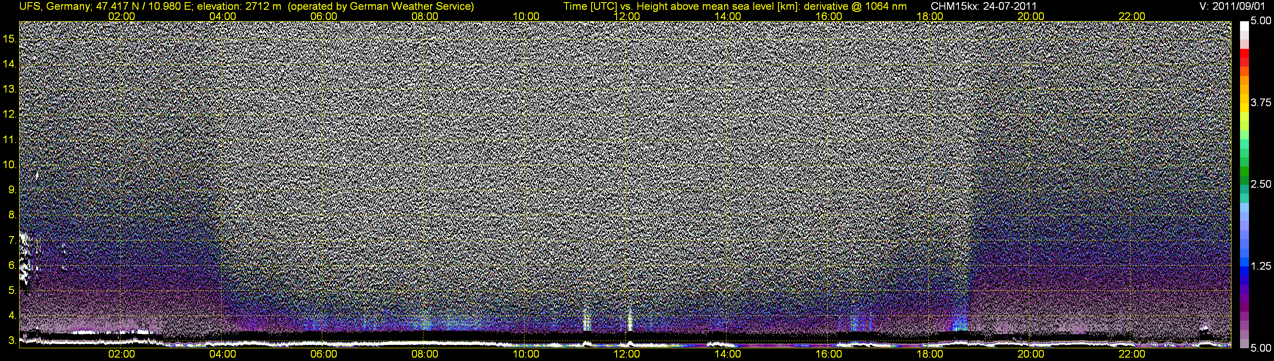Click the top-axis '22:00' time label
The height and width of the screenshot is (361, 1274).
click(x=1132, y=16)
